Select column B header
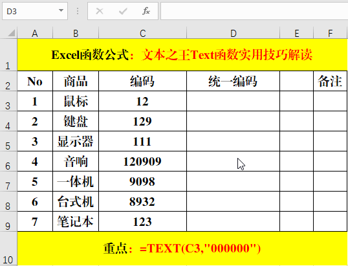This screenshot has width=348, height=266. click(x=76, y=33)
